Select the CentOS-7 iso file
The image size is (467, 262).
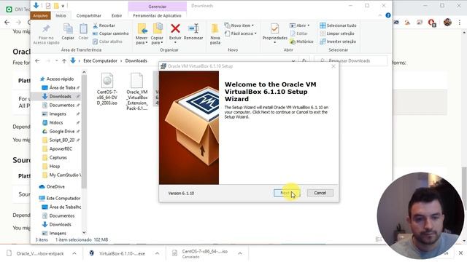point(107,89)
